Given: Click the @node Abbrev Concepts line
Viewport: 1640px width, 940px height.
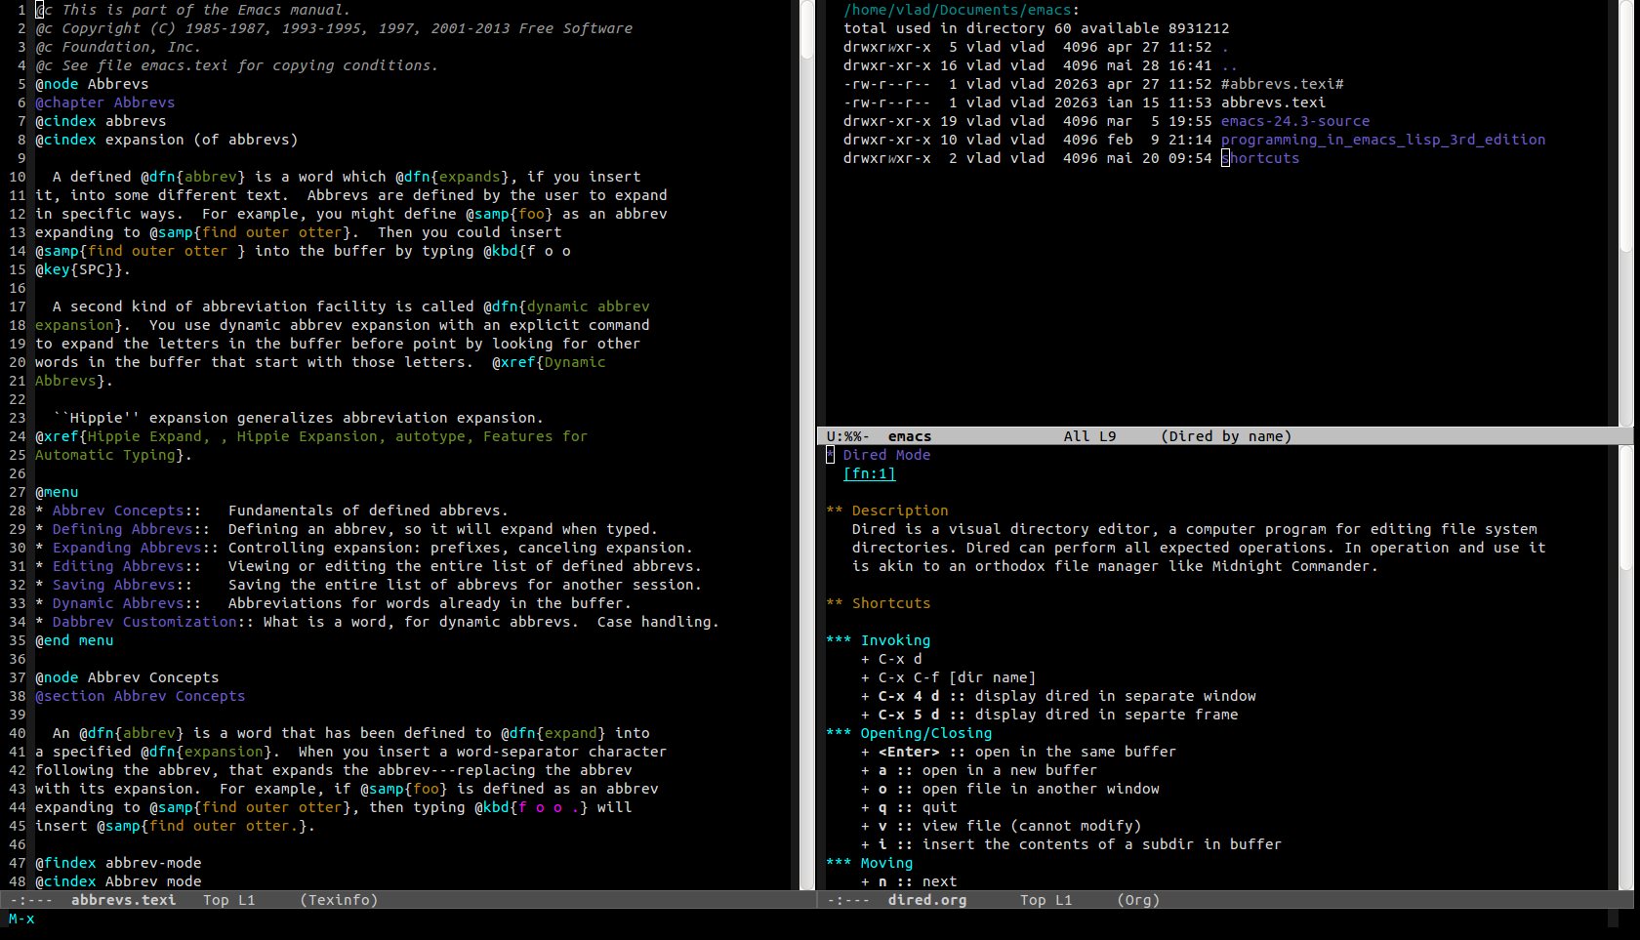Looking at the screenshot, I should point(127,677).
